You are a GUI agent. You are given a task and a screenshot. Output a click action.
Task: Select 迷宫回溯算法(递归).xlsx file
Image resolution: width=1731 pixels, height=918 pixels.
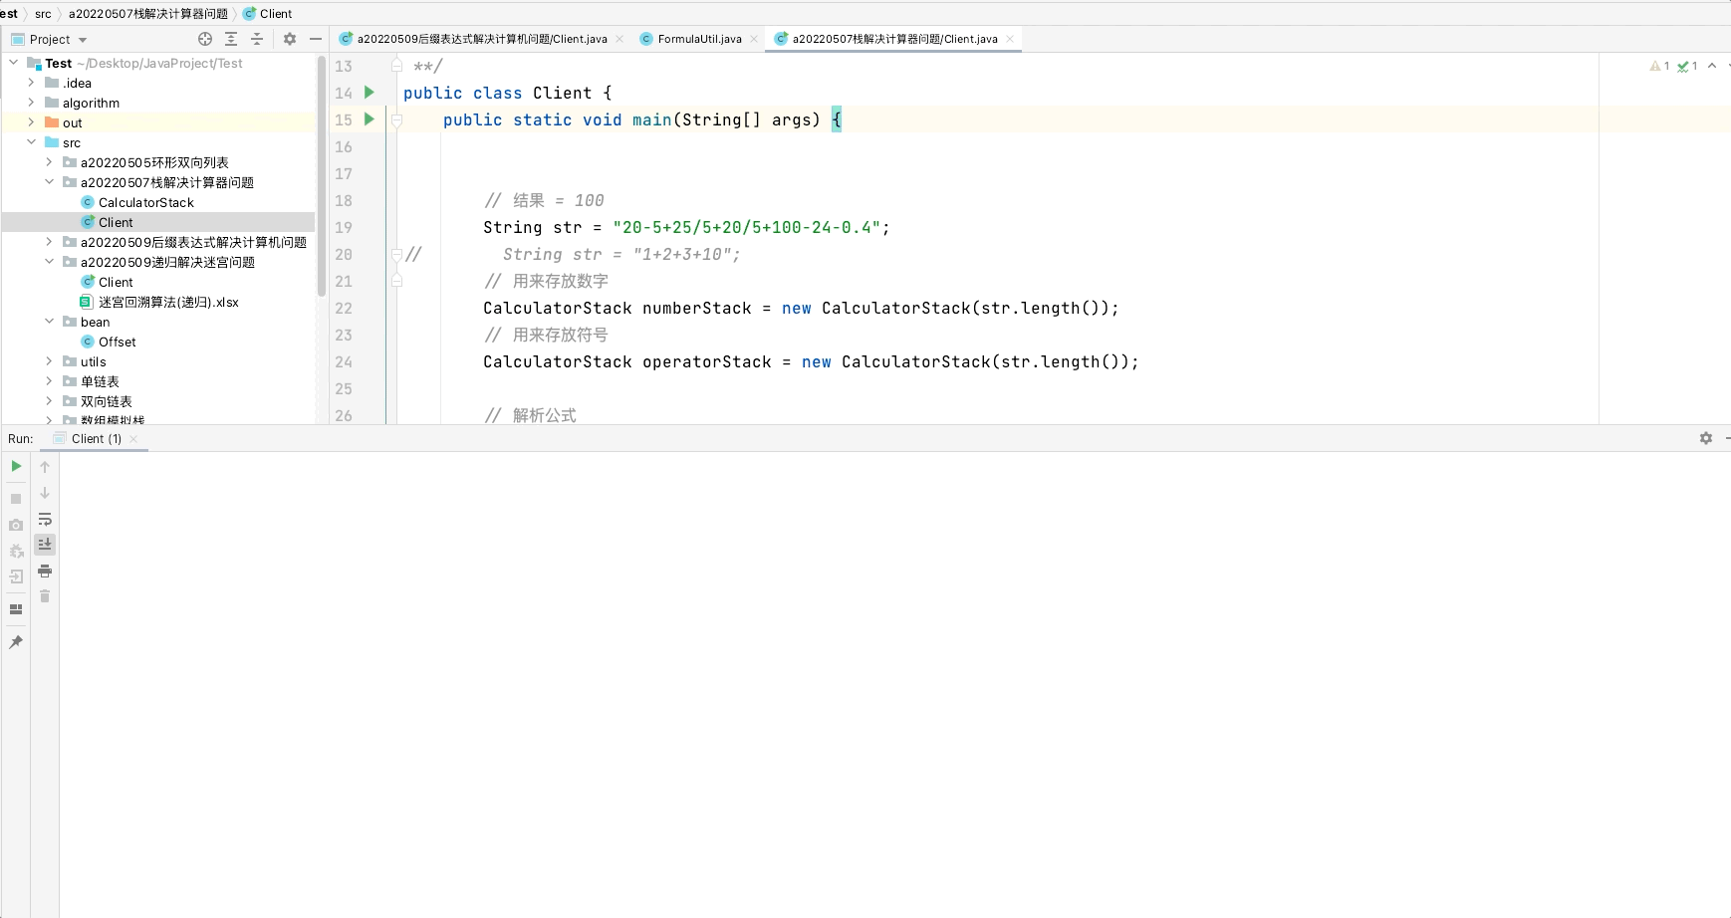168,302
